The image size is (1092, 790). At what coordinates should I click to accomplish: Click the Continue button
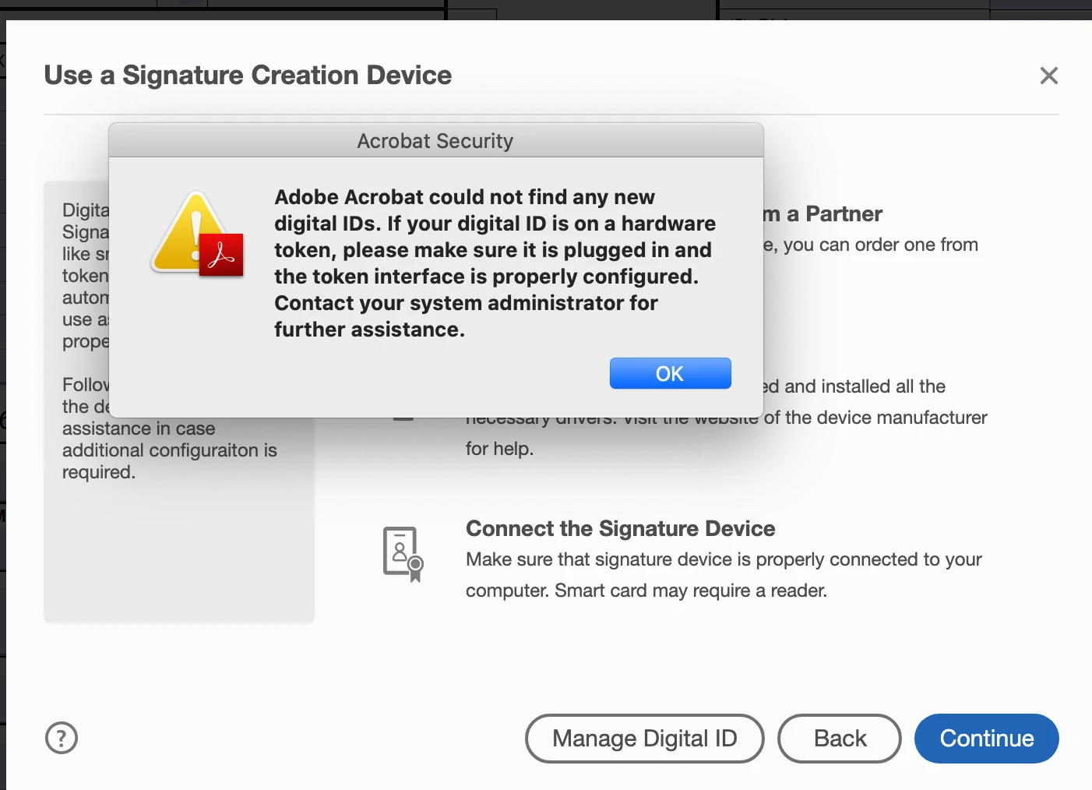click(x=986, y=738)
